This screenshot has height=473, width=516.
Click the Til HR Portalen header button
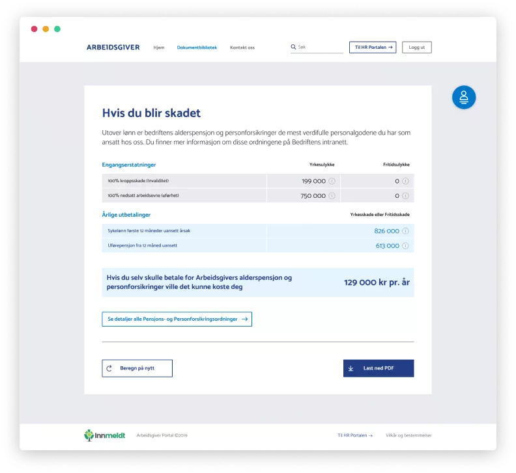pos(373,47)
